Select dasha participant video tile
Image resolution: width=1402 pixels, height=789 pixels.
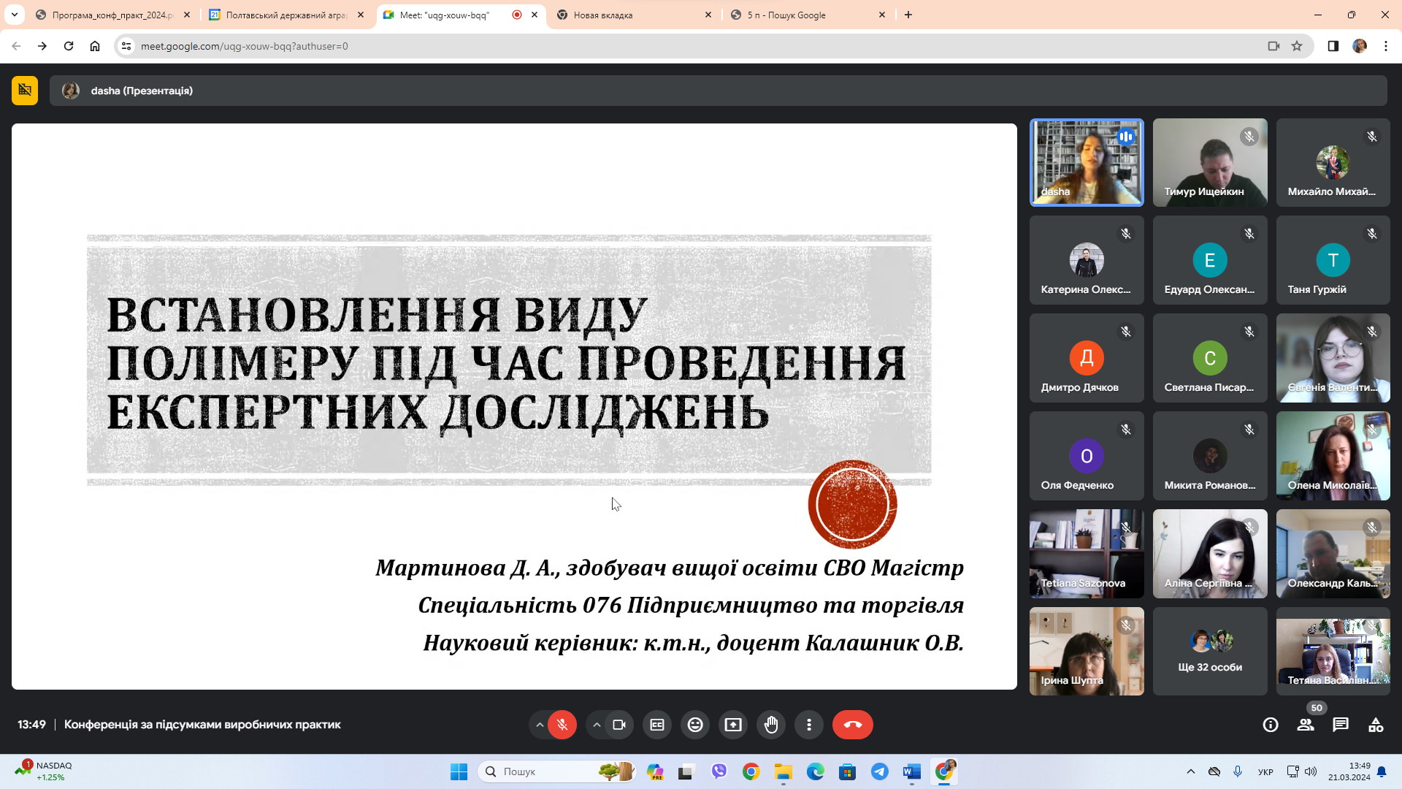pos(1087,162)
